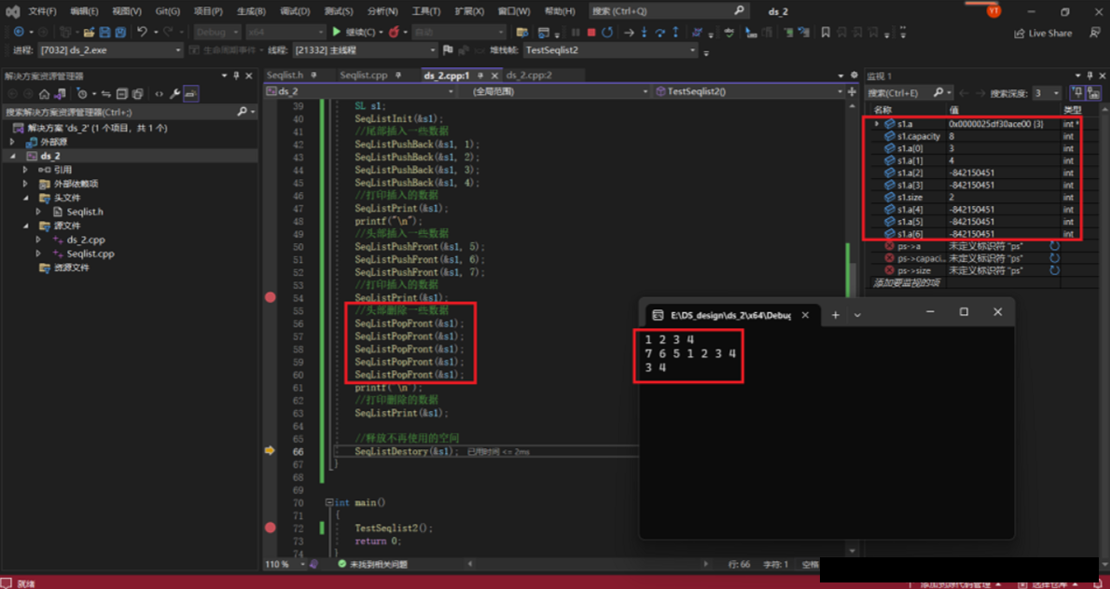The image size is (1110, 589).
Task: Click the Step Out up-arrow icon
Action: pyautogui.click(x=675, y=32)
